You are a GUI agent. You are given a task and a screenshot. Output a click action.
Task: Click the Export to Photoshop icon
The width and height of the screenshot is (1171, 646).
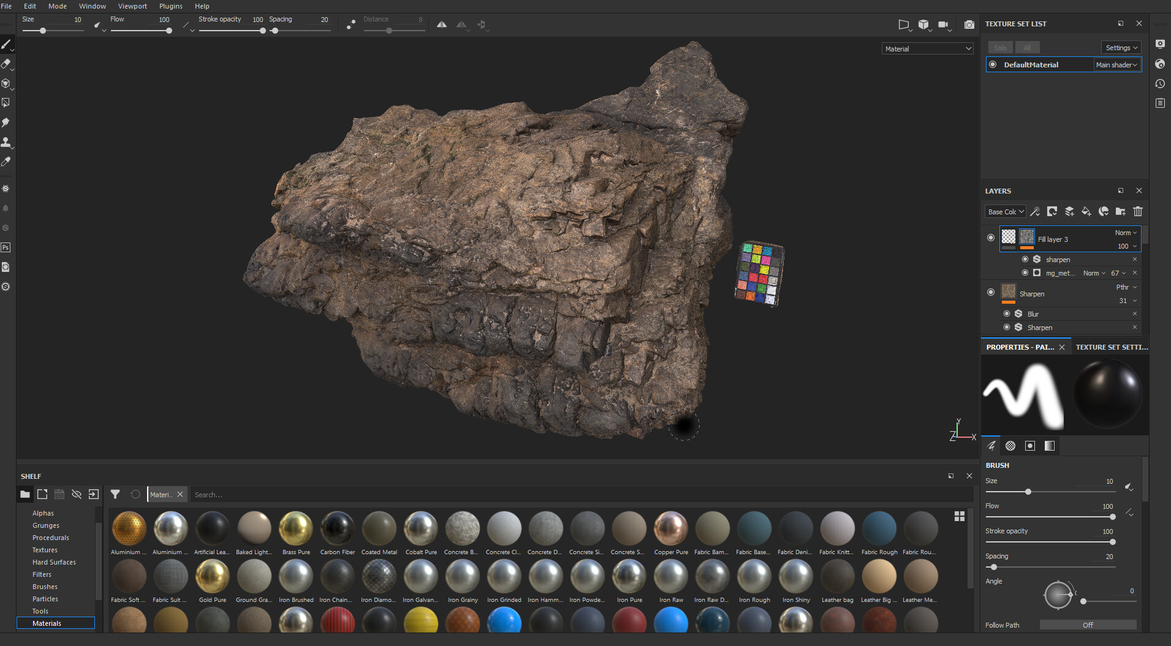pyautogui.click(x=6, y=247)
